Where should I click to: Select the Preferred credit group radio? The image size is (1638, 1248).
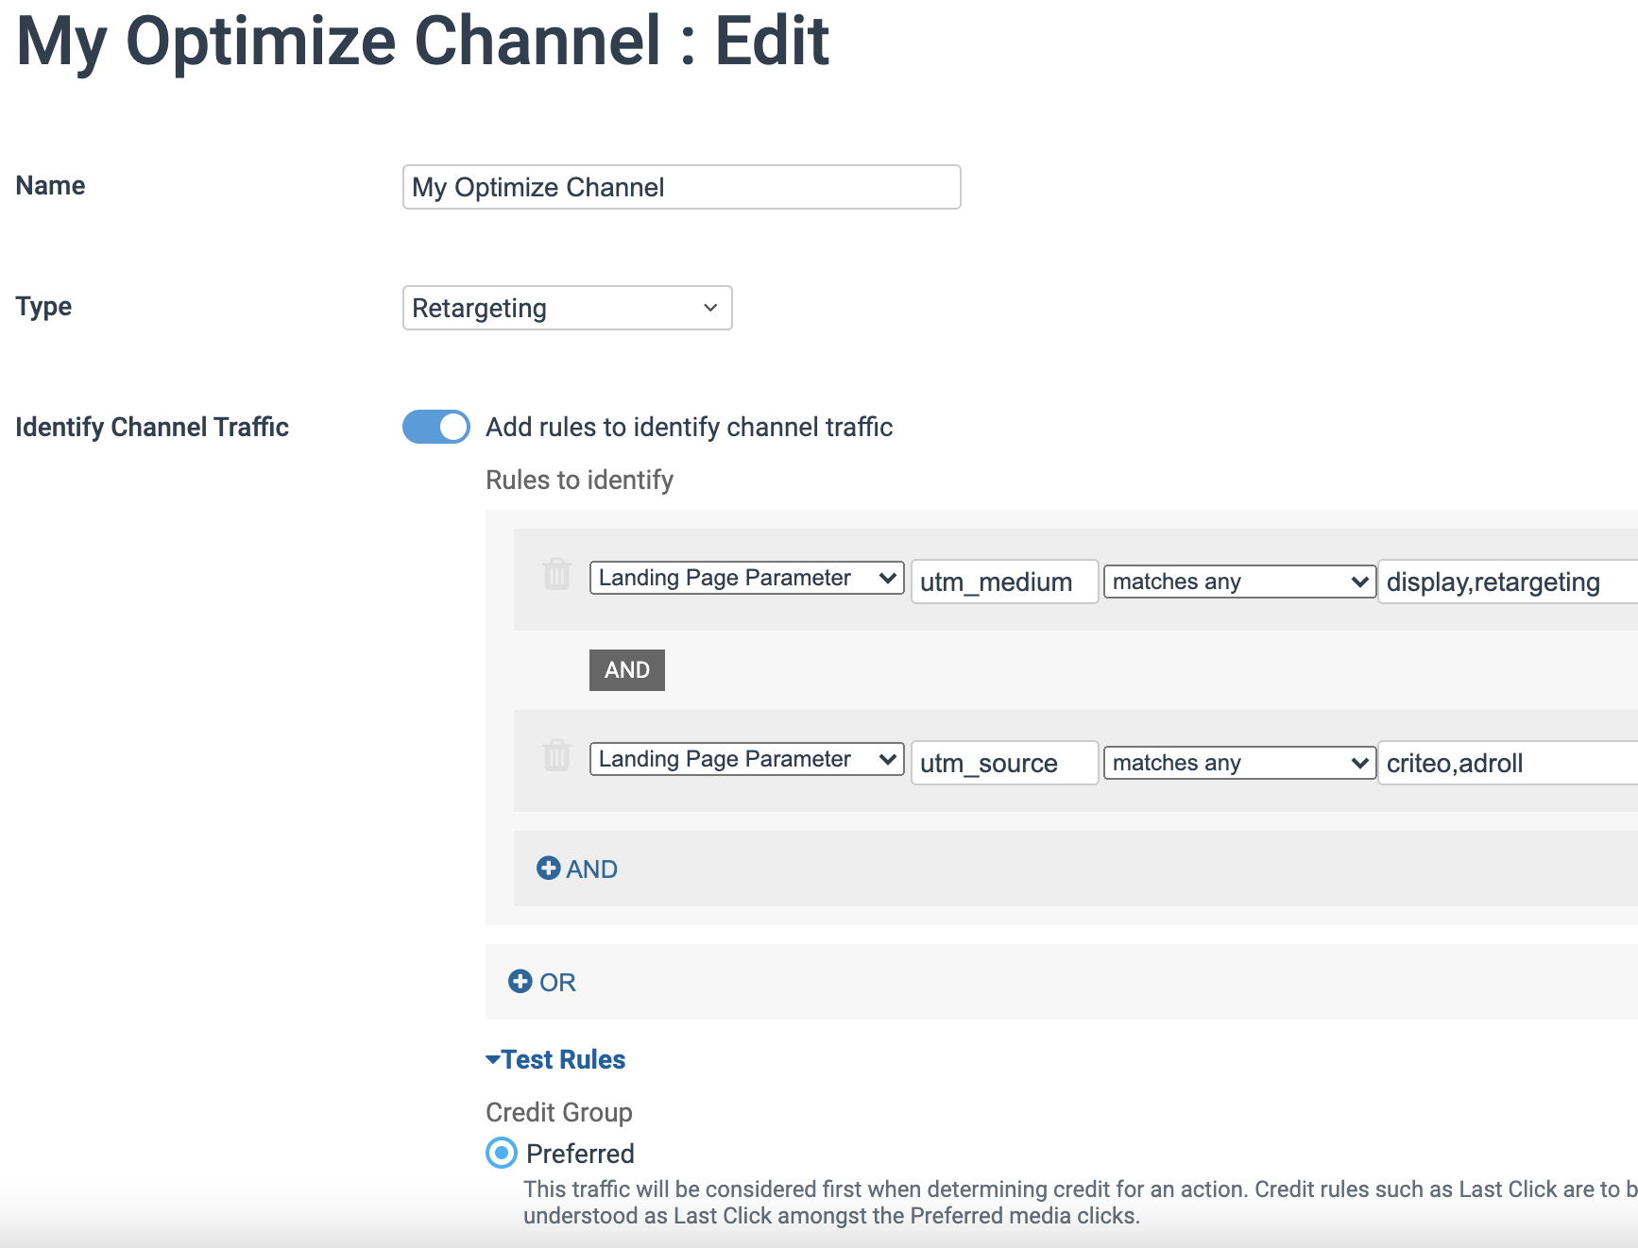[502, 1153]
